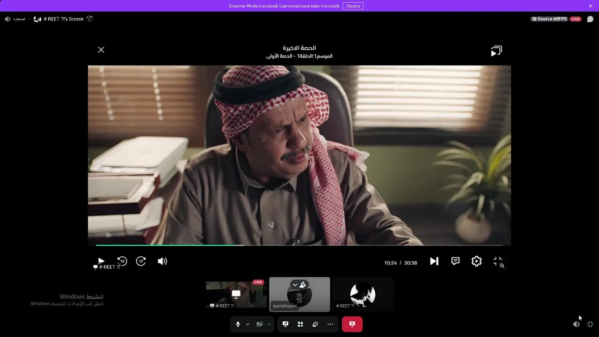
Task: Click the red LIVE badge in header
Action: tap(576, 19)
